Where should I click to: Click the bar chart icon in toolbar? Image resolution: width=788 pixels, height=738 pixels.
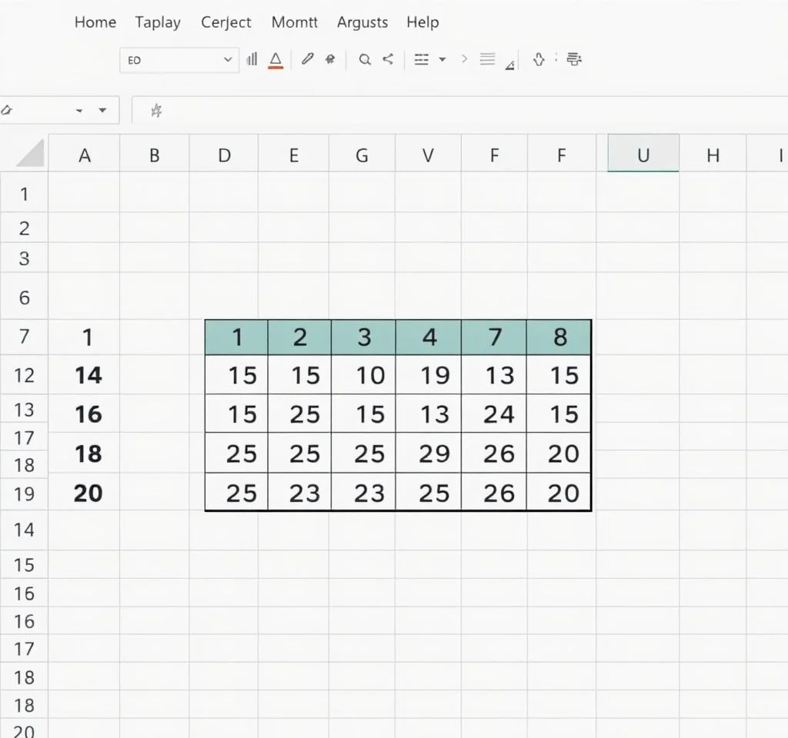tap(252, 59)
